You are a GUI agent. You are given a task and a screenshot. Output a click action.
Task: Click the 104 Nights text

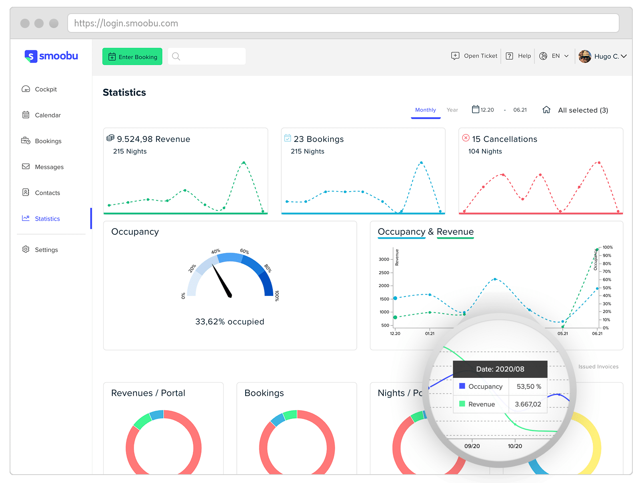point(485,152)
